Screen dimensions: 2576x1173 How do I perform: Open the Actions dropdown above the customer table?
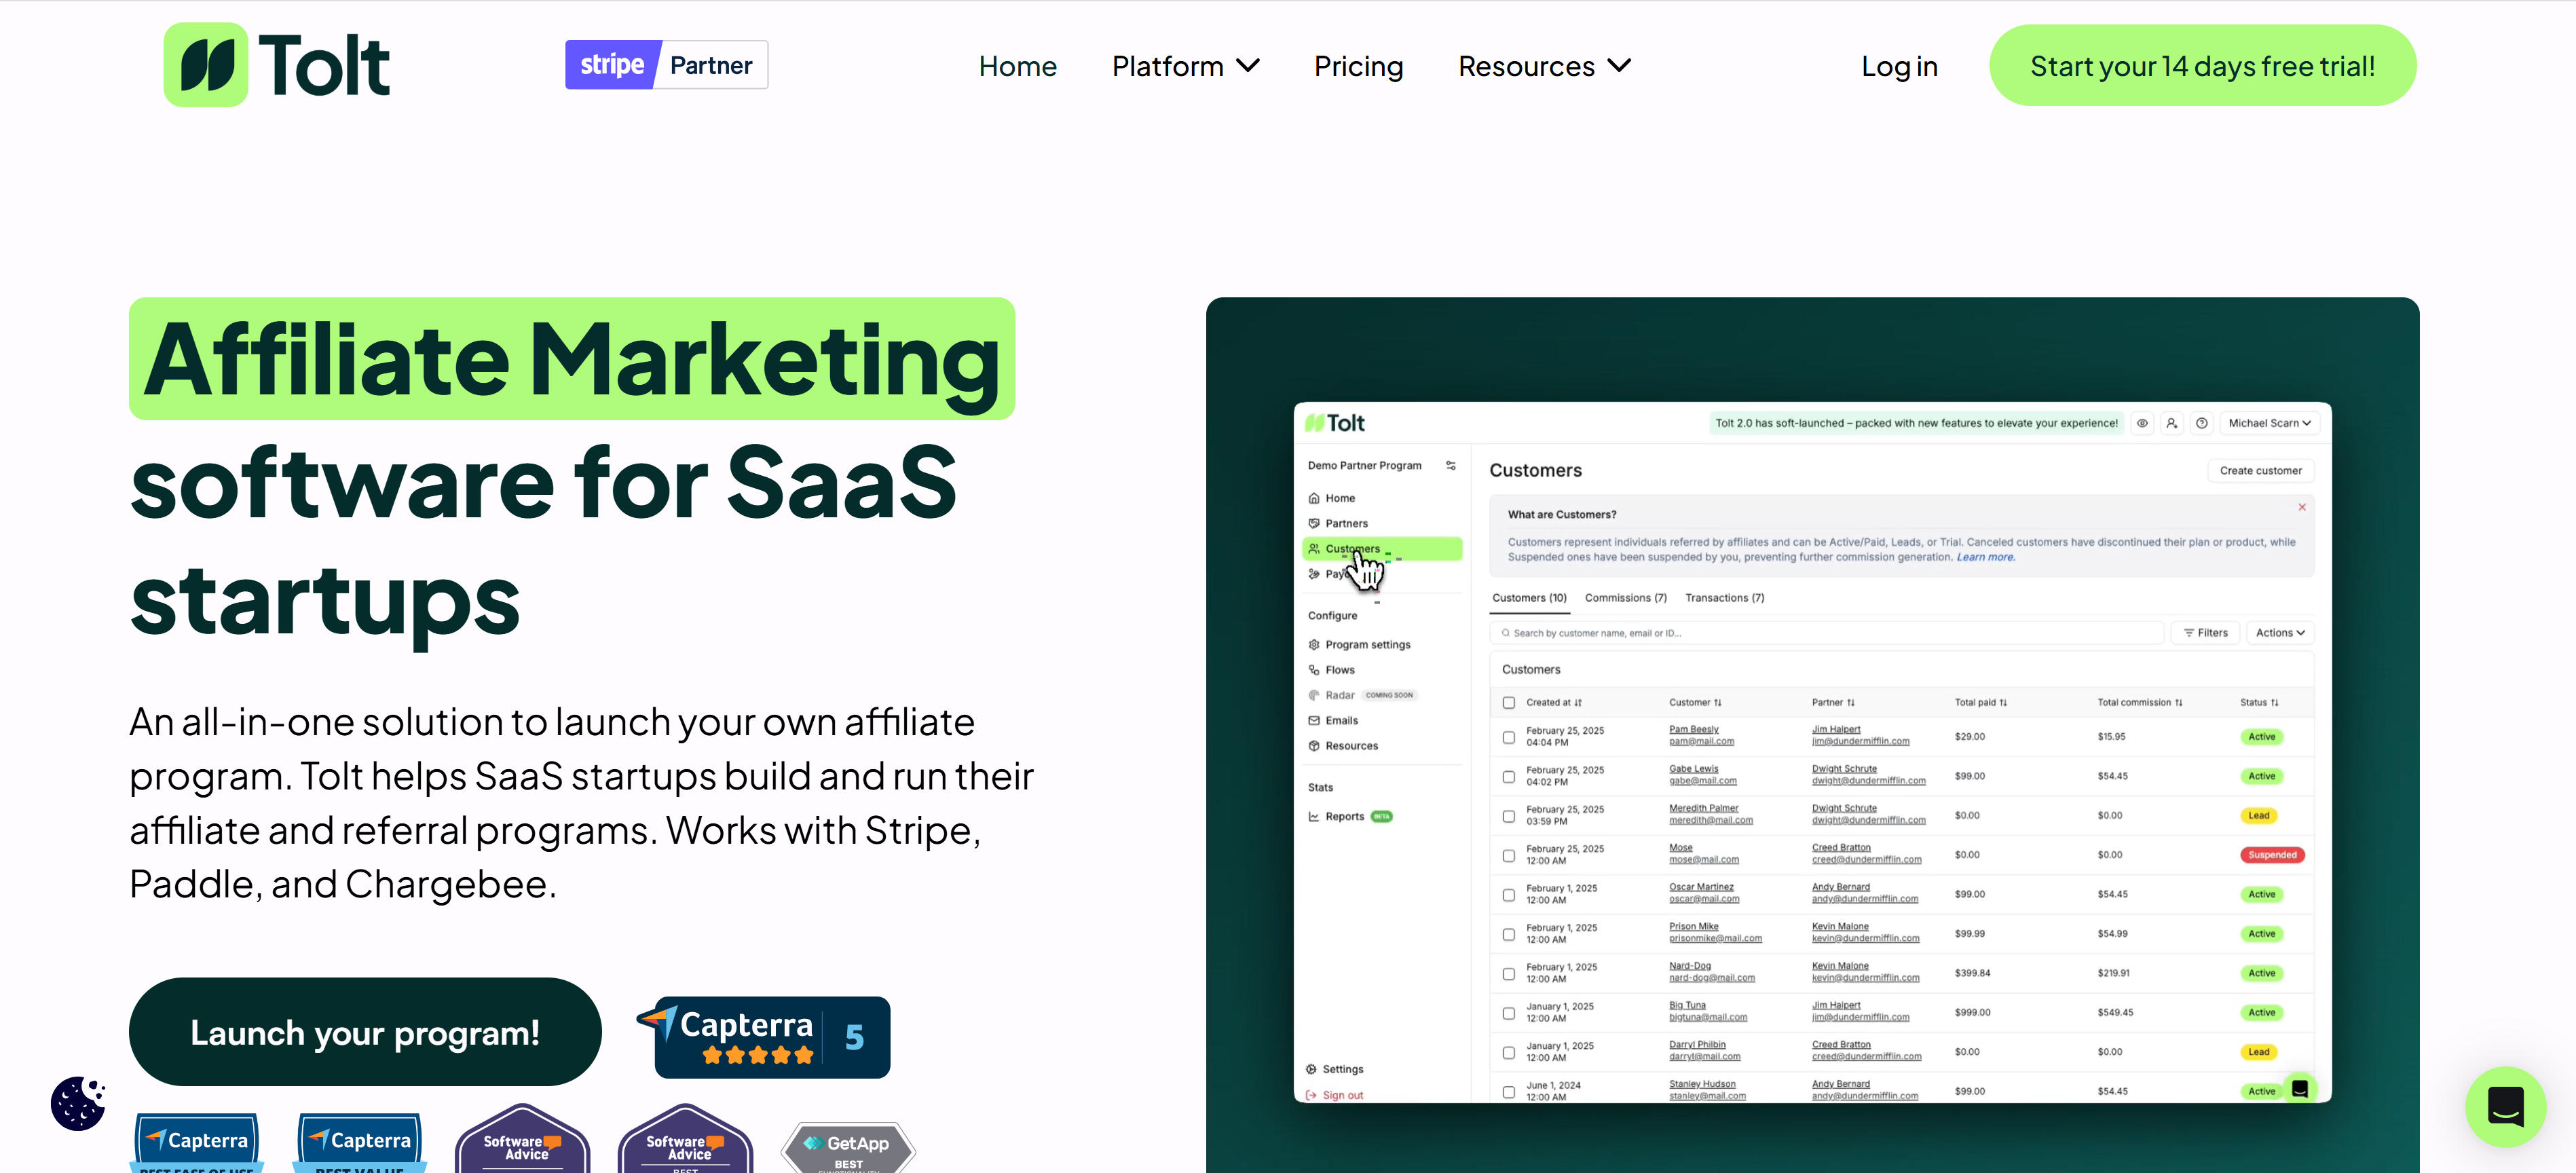click(2280, 632)
